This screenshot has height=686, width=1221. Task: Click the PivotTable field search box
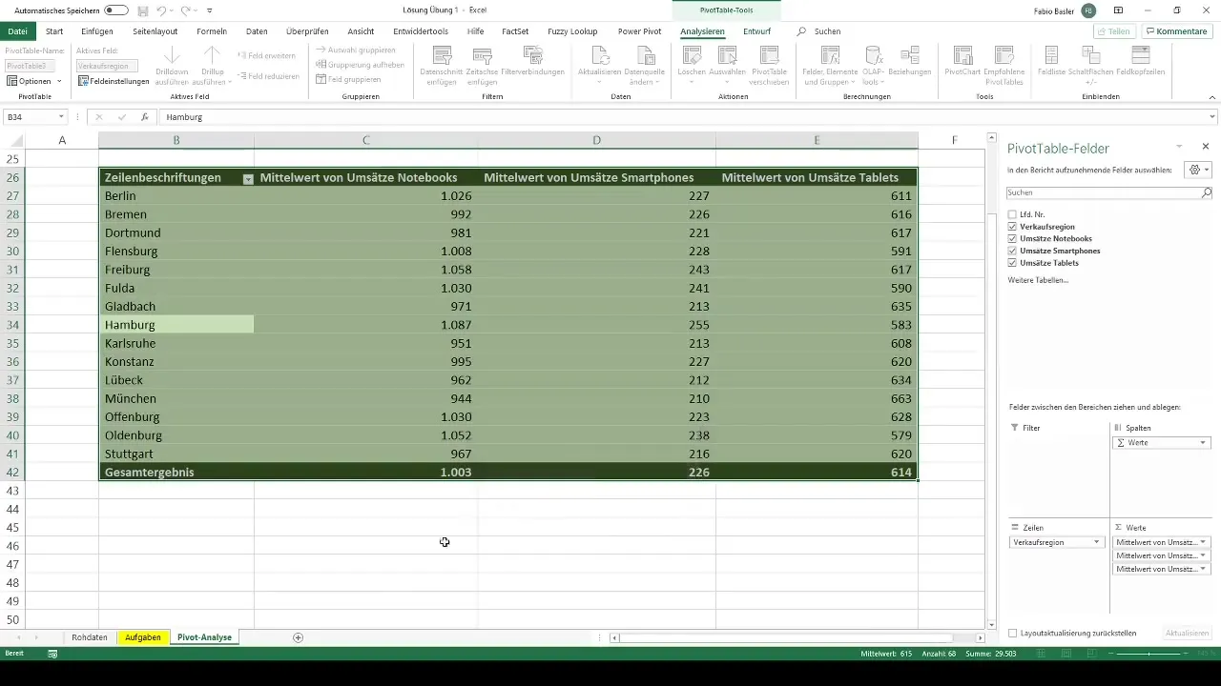coord(1109,192)
